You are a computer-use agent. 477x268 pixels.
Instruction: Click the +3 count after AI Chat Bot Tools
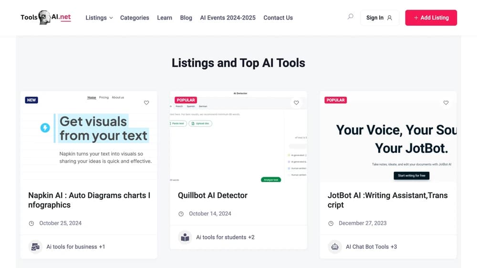click(394, 247)
